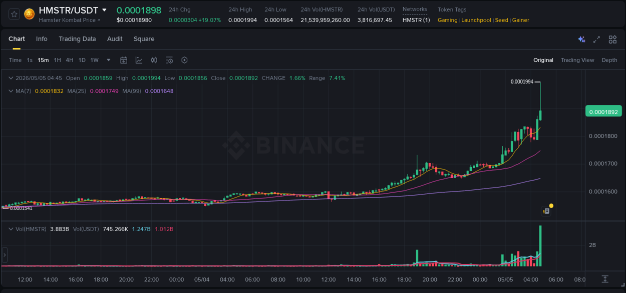Open the HMSTR/USDT pair selector dropdown

tap(104, 10)
